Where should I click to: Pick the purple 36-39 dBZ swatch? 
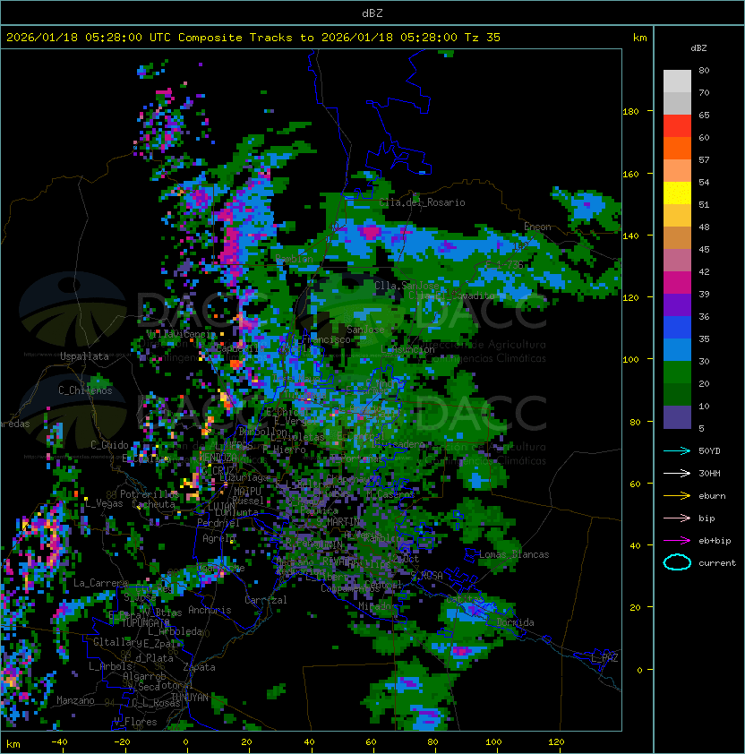[677, 304]
